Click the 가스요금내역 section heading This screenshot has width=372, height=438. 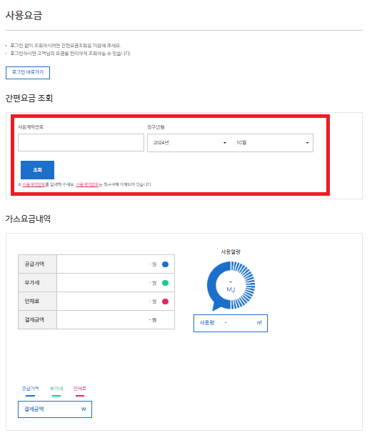point(28,219)
